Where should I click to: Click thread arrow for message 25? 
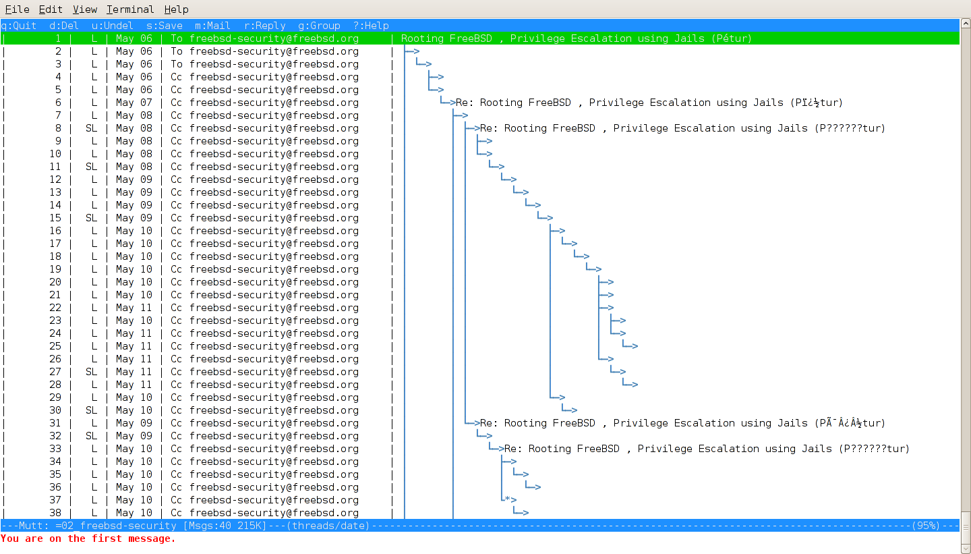pos(630,346)
